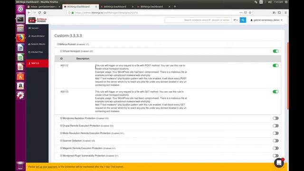304x171 pixels.
Task: Open LibreOffice Calc from dock
Action: click(x=20, y=57)
